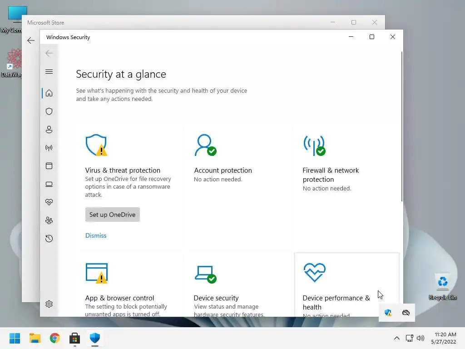This screenshot has height=349, width=465.
Task: Click back arrow in Microsoft Store window
Action: point(31,40)
